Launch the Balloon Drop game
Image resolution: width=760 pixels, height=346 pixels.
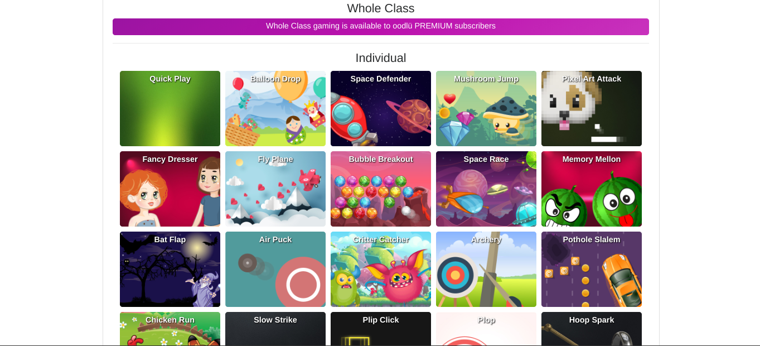click(275, 108)
